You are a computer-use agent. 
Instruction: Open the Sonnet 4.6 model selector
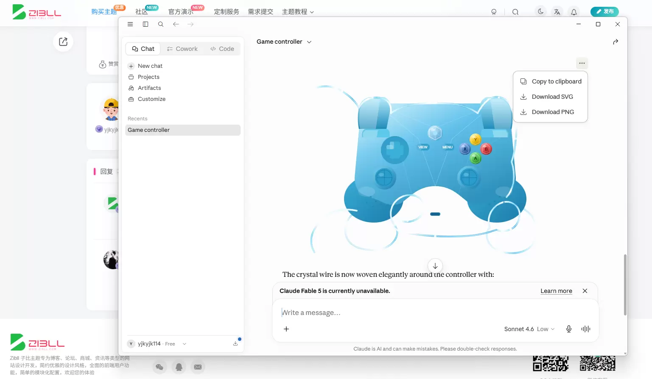pos(529,329)
